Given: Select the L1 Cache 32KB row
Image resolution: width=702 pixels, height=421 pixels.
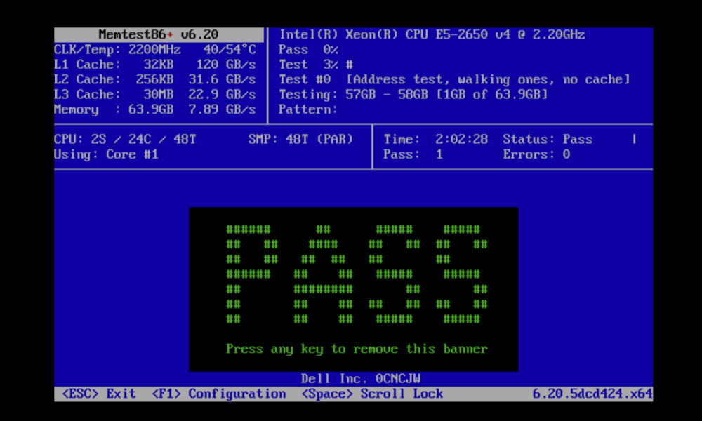Looking at the screenshot, I should (155, 65).
